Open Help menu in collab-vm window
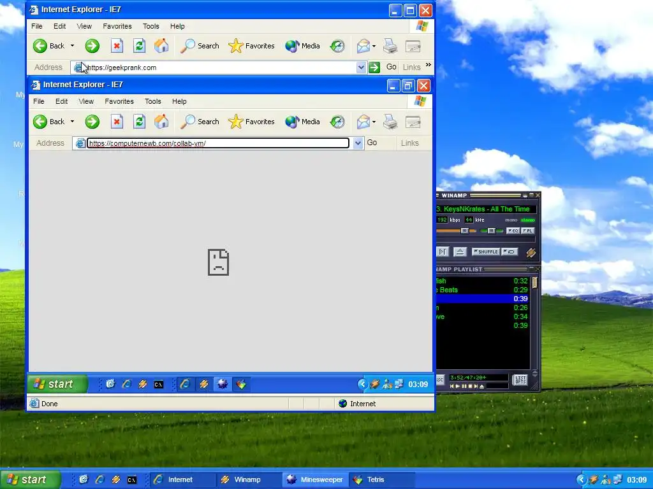 pos(179,101)
